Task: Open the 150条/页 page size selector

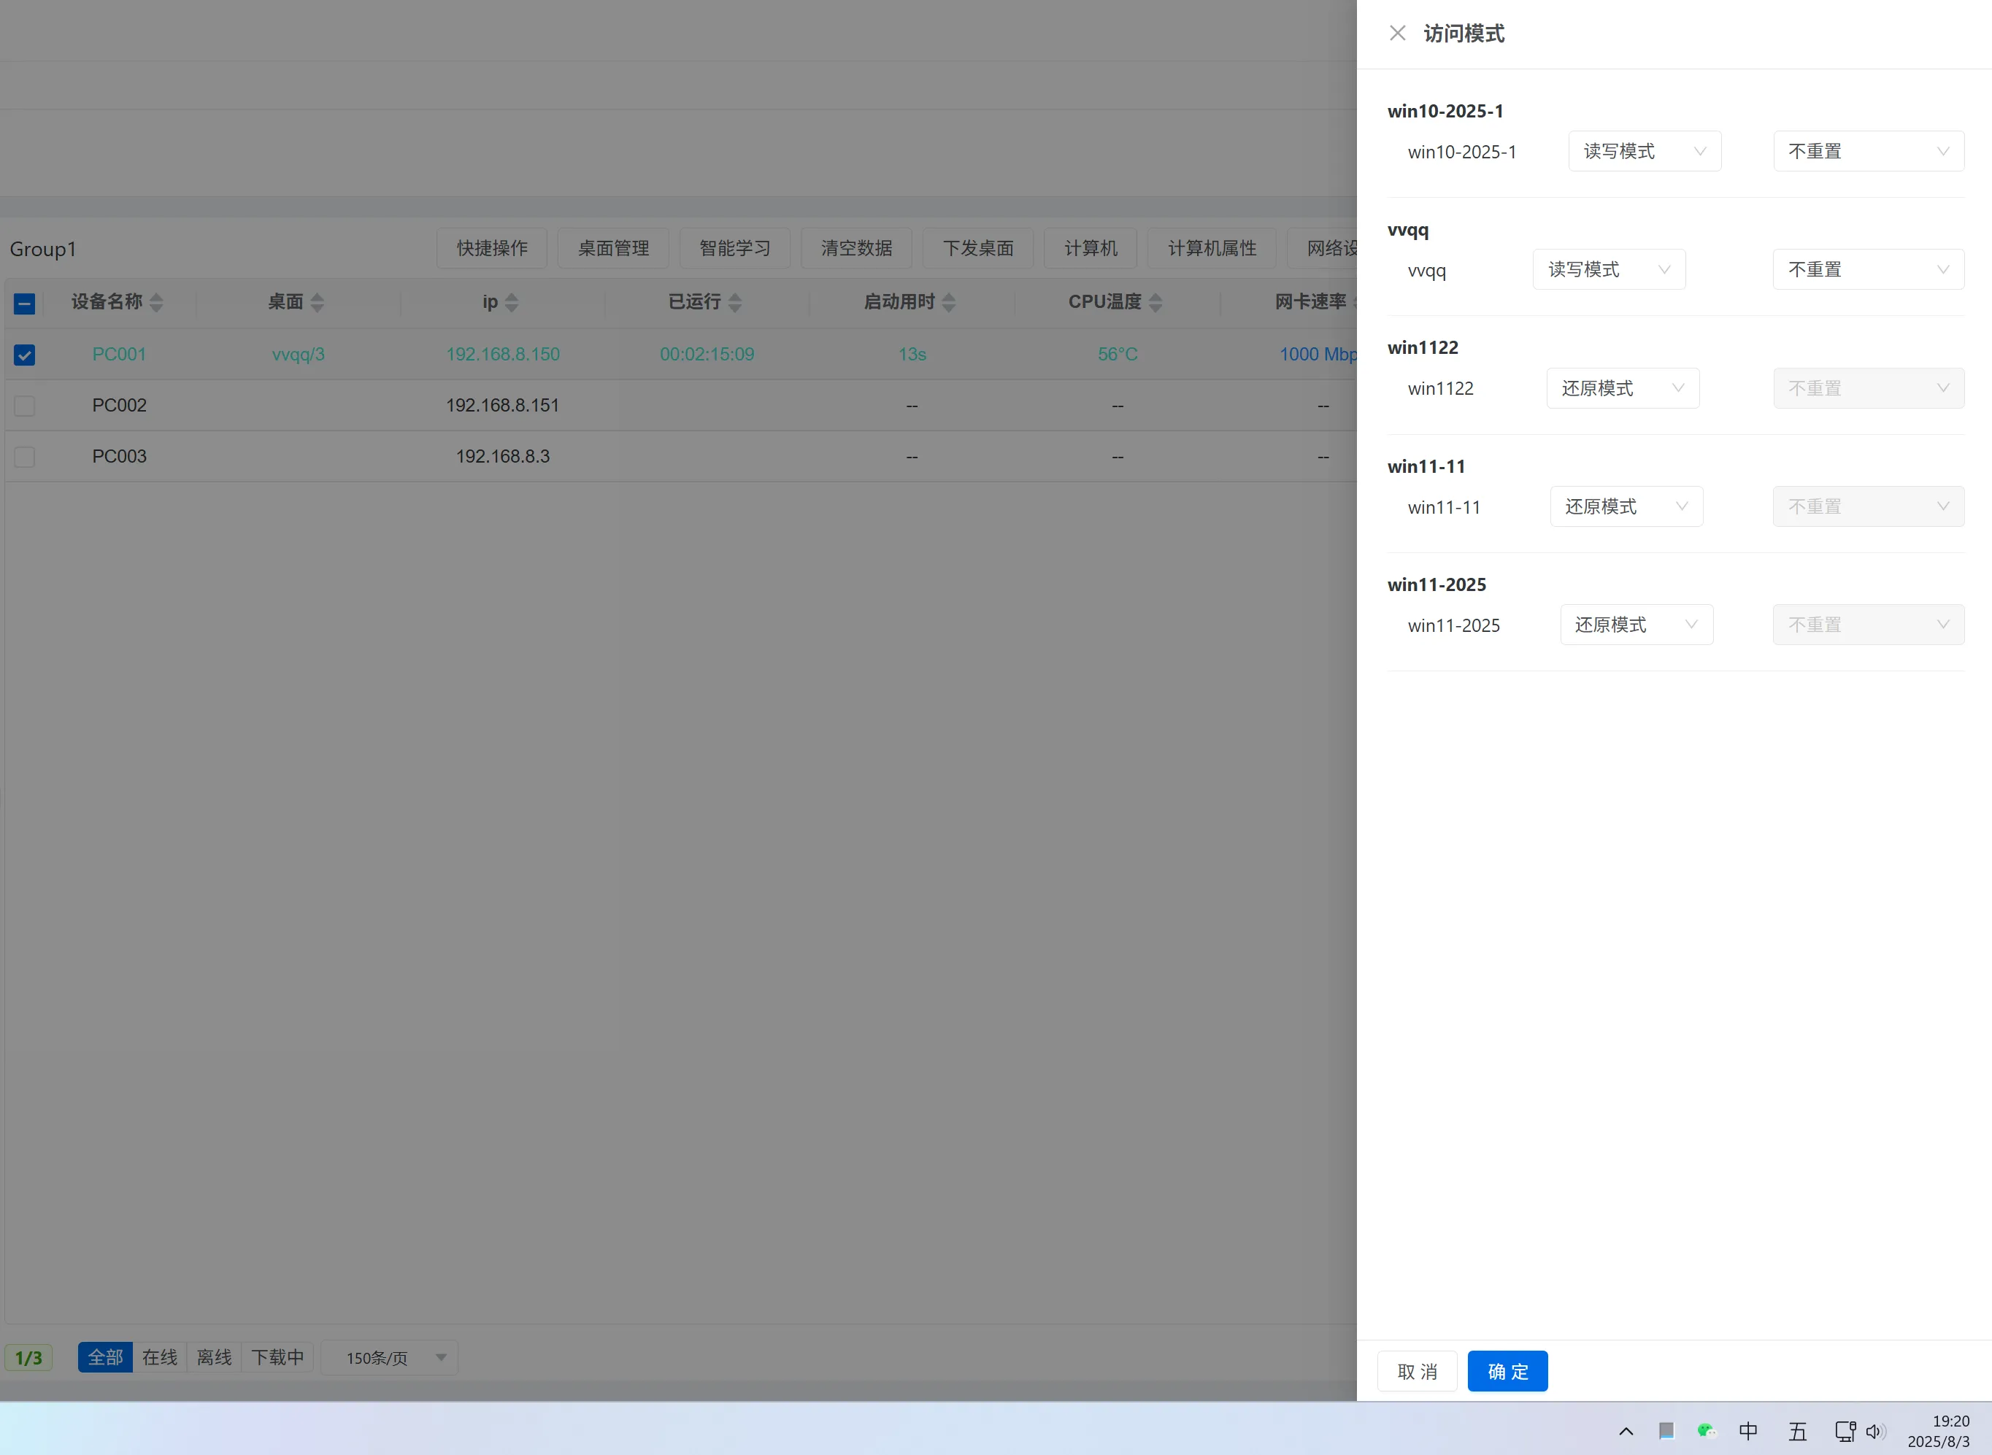Action: pos(388,1357)
